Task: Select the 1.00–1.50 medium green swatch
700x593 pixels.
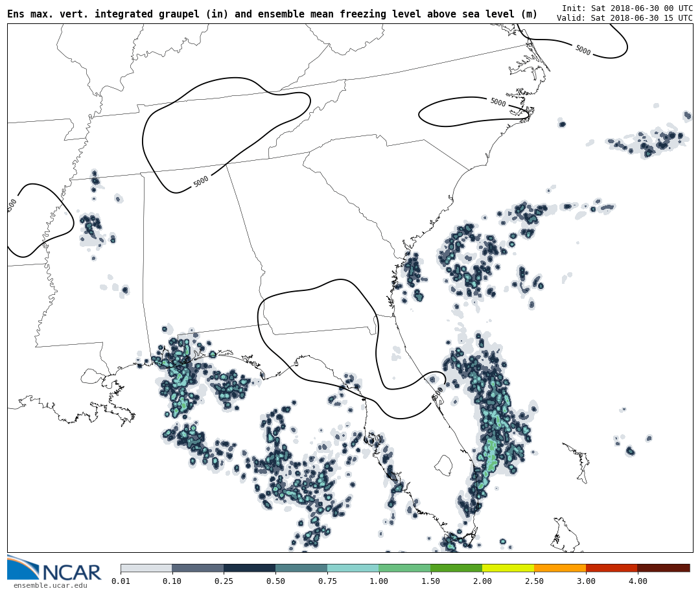Action: pyautogui.click(x=405, y=568)
